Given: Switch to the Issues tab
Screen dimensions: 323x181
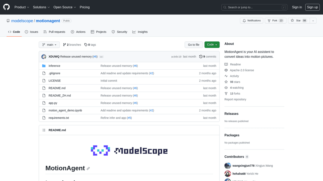Looking at the screenshot, I should pyautogui.click(x=31, y=32).
